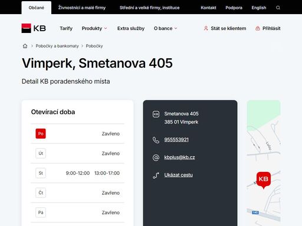The image size is (302, 226).
Task: Click the route icon beside Ukázat cestu
Action: click(156, 175)
